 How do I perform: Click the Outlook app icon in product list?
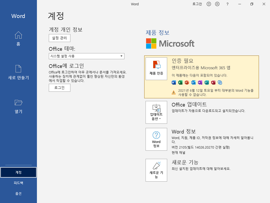click(x=193, y=82)
